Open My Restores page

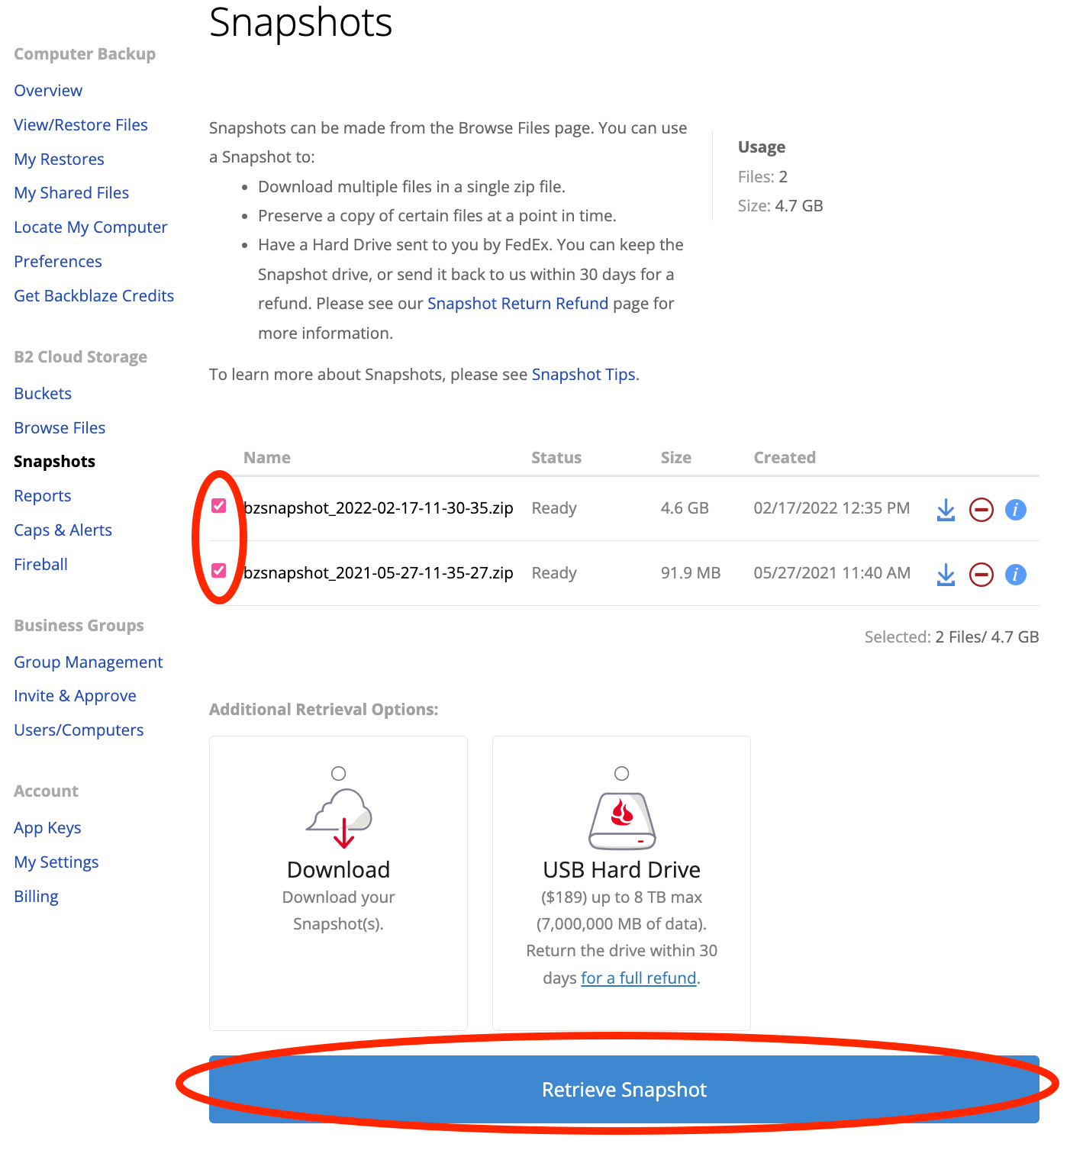(59, 159)
